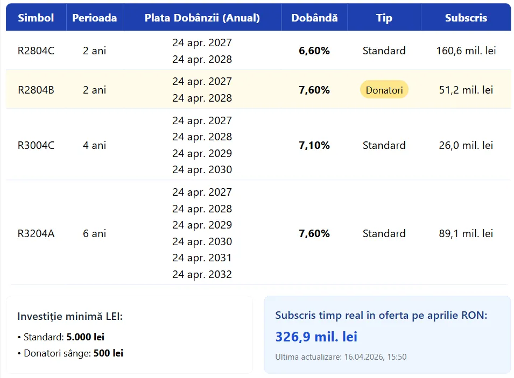The image size is (514, 378).
Task: Select the Subscris column header
Action: pyautogui.click(x=466, y=18)
